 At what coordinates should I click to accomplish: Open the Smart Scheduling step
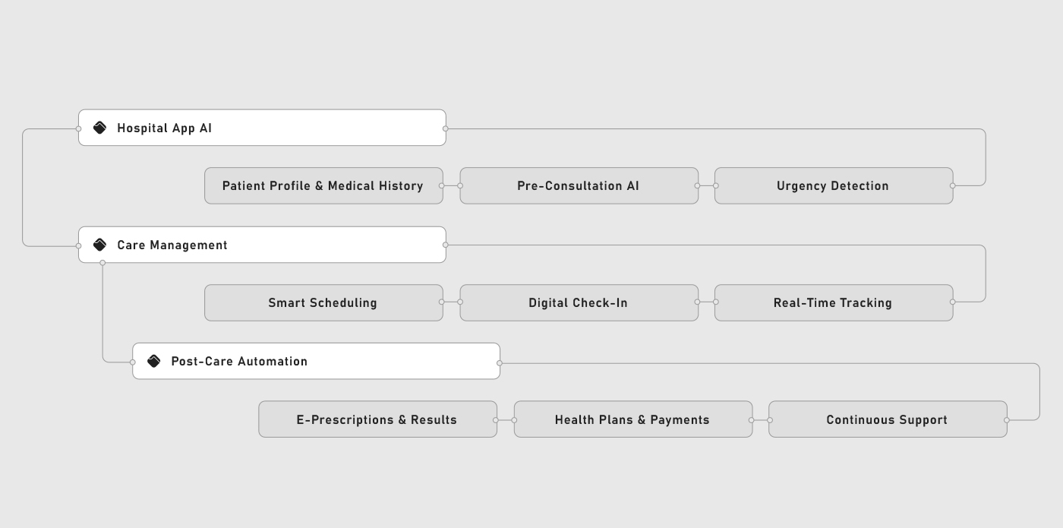pyautogui.click(x=323, y=303)
